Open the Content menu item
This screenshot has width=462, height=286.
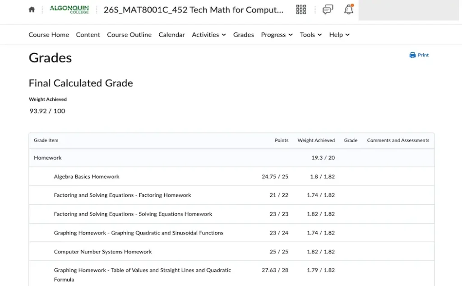point(88,35)
